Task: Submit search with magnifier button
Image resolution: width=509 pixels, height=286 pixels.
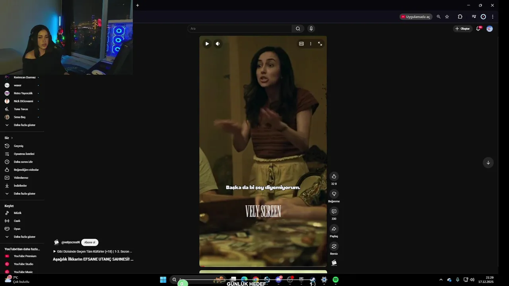Action: [x=298, y=29]
